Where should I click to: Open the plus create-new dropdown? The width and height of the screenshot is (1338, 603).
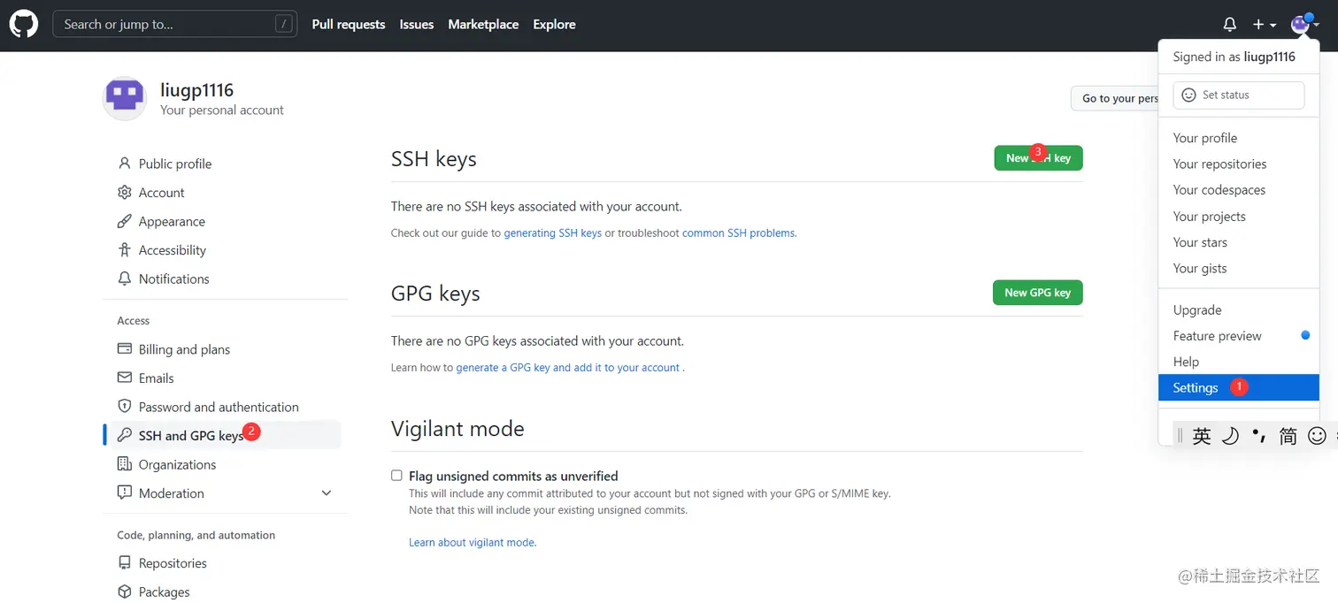[1265, 25]
